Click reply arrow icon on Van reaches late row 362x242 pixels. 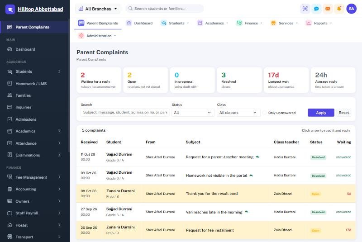pos(247,212)
